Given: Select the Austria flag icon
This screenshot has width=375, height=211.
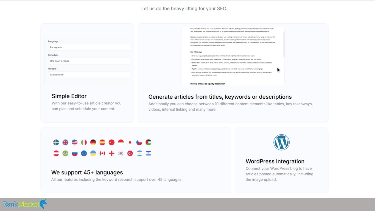Looking at the screenshot, I should 56,153.
